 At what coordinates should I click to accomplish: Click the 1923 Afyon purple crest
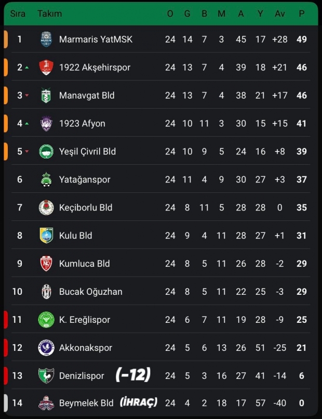46,124
